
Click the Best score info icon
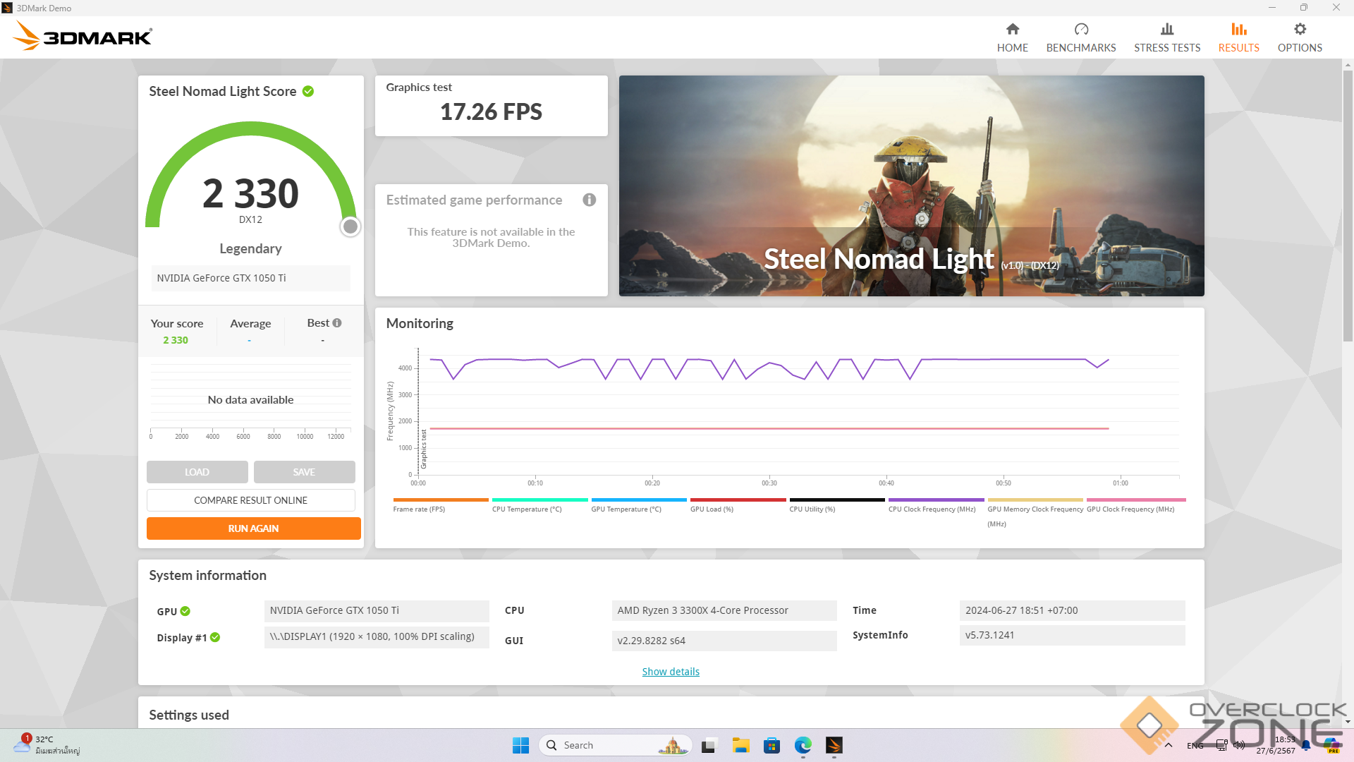337,323
